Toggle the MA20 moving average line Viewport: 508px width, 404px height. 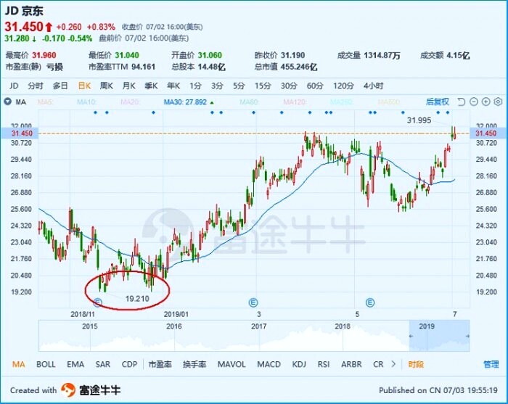pos(130,102)
